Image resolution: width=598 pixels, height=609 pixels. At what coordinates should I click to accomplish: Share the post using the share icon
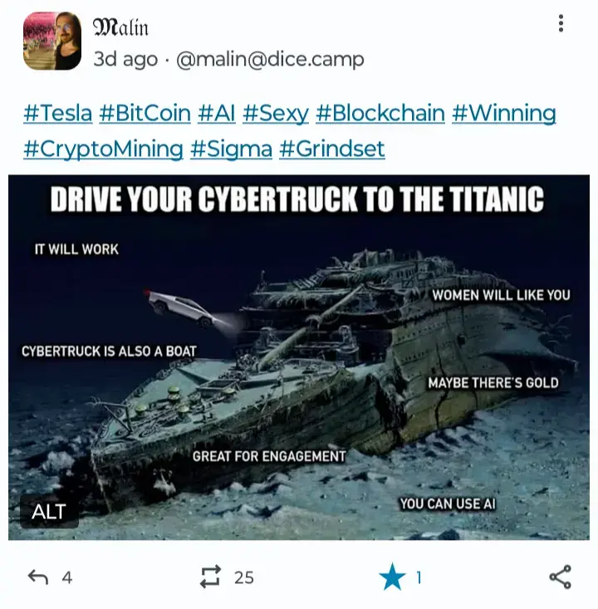(560, 577)
